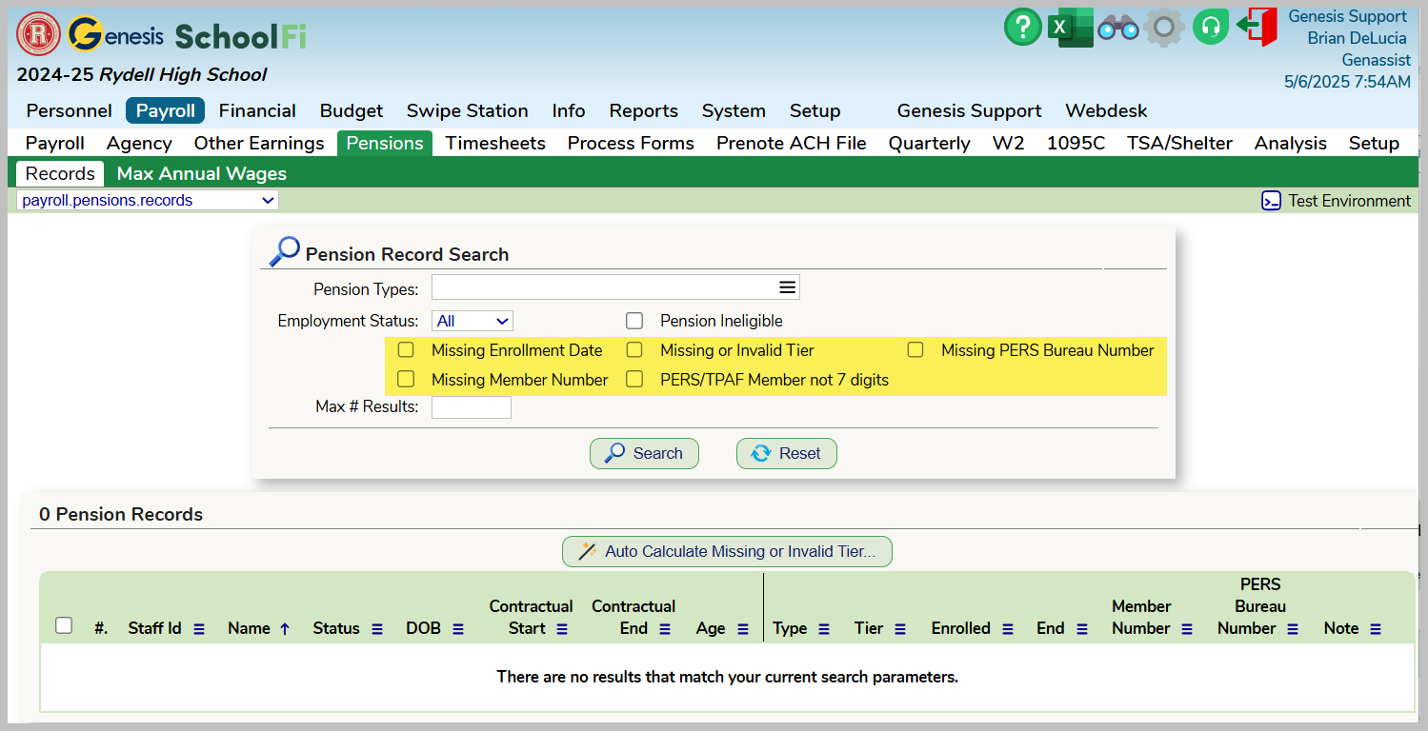Open the Webdesk menu
The height and width of the screenshot is (731, 1428).
(x=1106, y=110)
